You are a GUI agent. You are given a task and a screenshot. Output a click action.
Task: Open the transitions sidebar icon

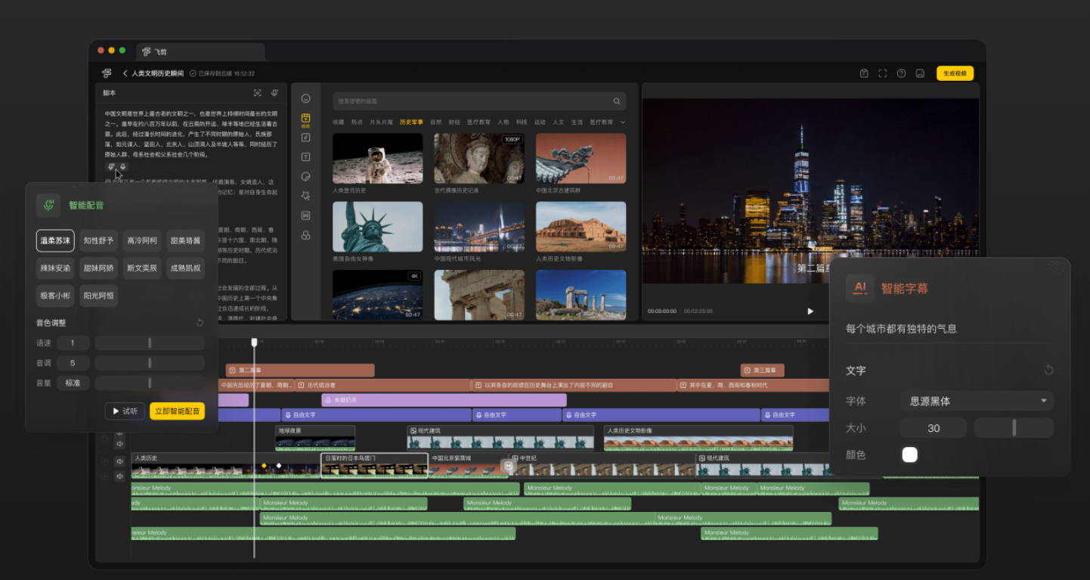tap(306, 216)
